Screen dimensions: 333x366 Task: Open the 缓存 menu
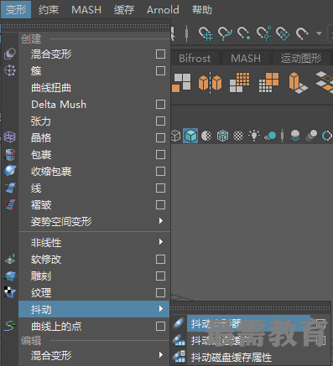pyautogui.click(x=124, y=10)
